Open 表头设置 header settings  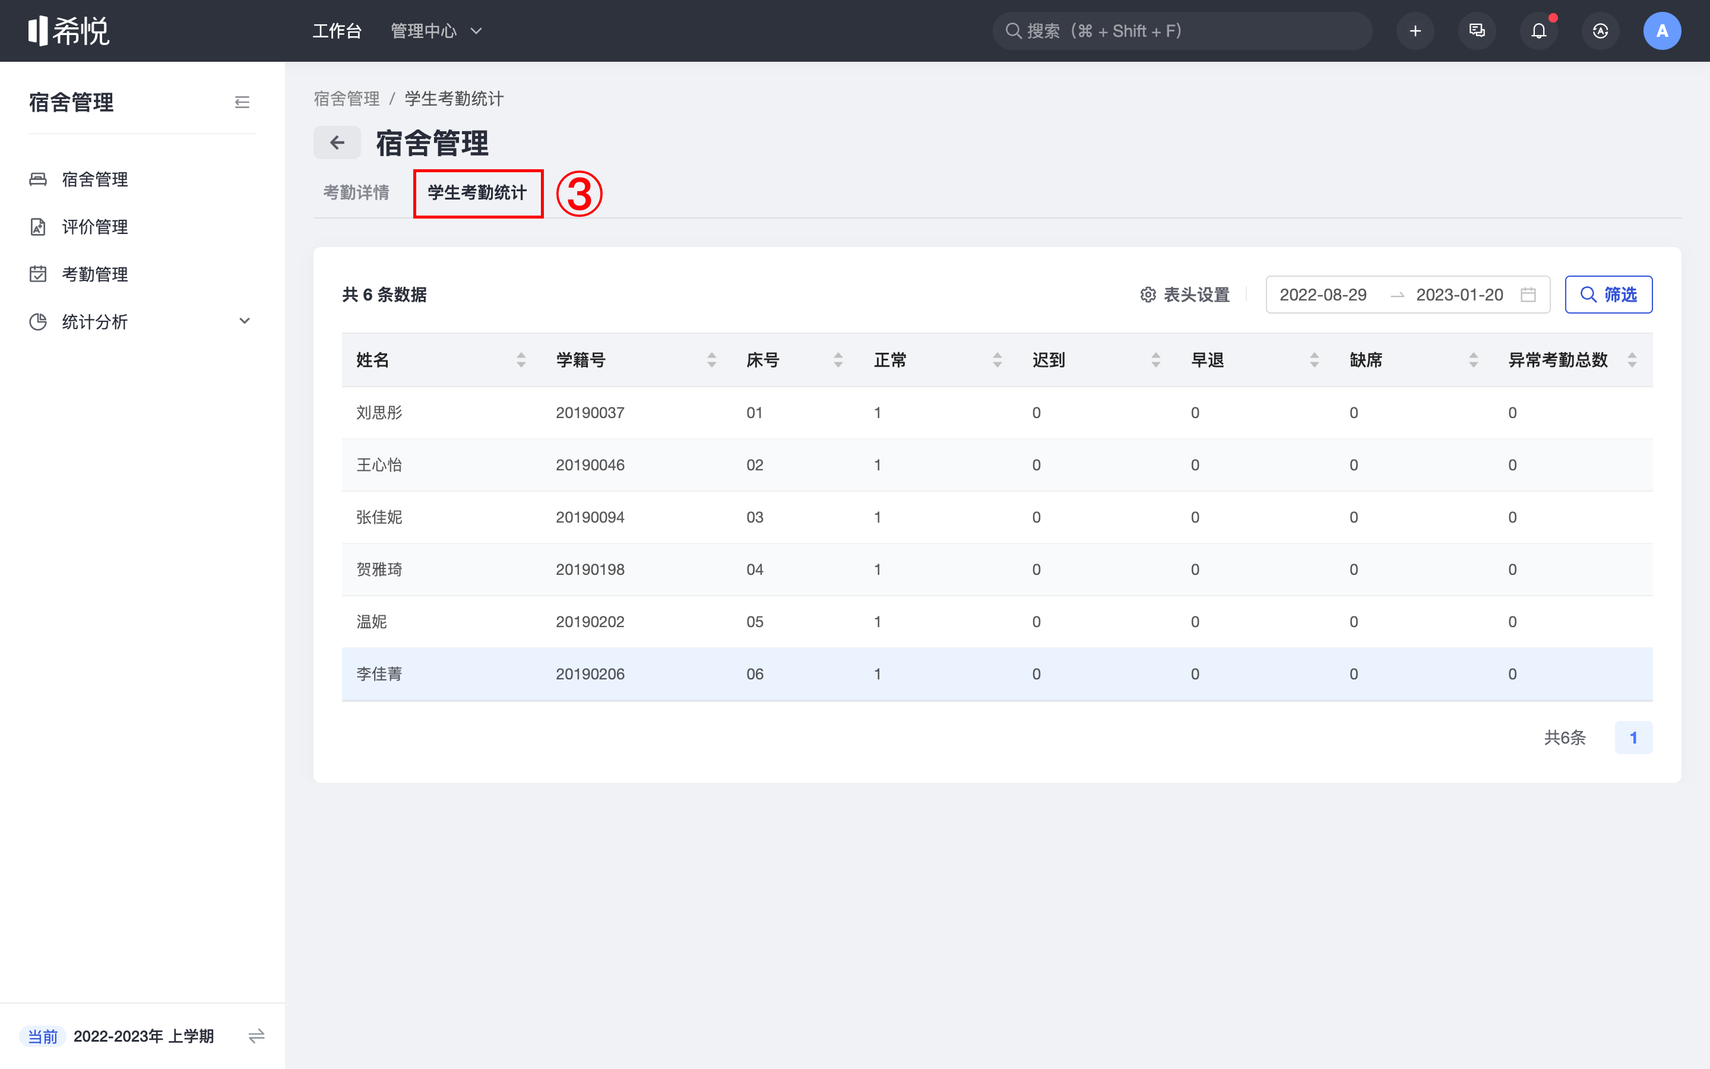pyautogui.click(x=1185, y=295)
